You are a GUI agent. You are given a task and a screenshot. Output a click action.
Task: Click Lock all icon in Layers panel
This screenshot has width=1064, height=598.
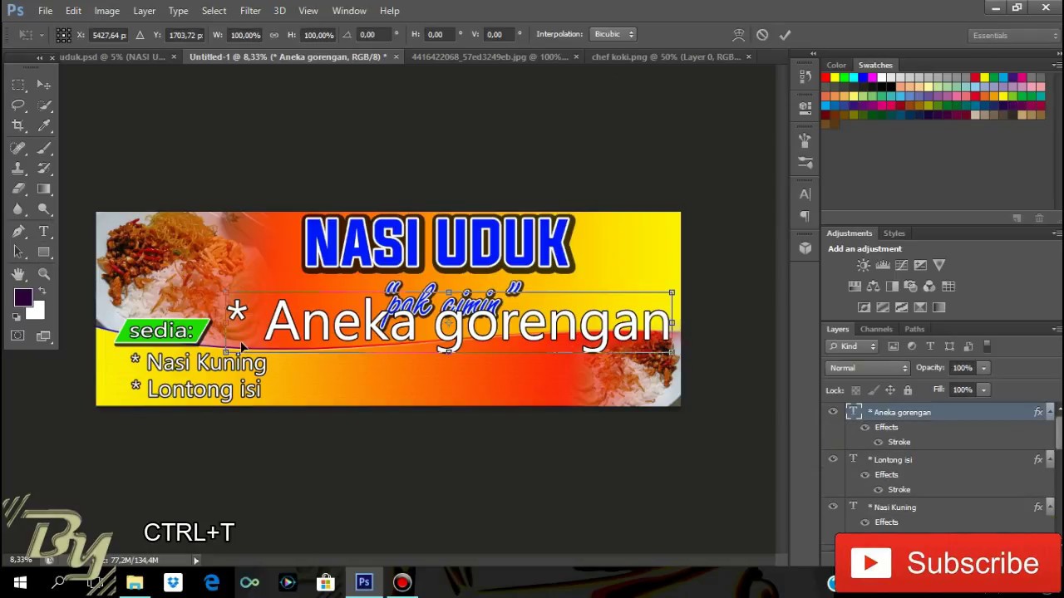pos(908,390)
